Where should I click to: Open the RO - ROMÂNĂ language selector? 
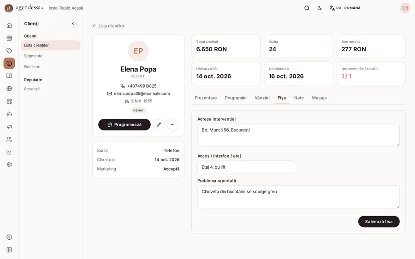(x=345, y=8)
